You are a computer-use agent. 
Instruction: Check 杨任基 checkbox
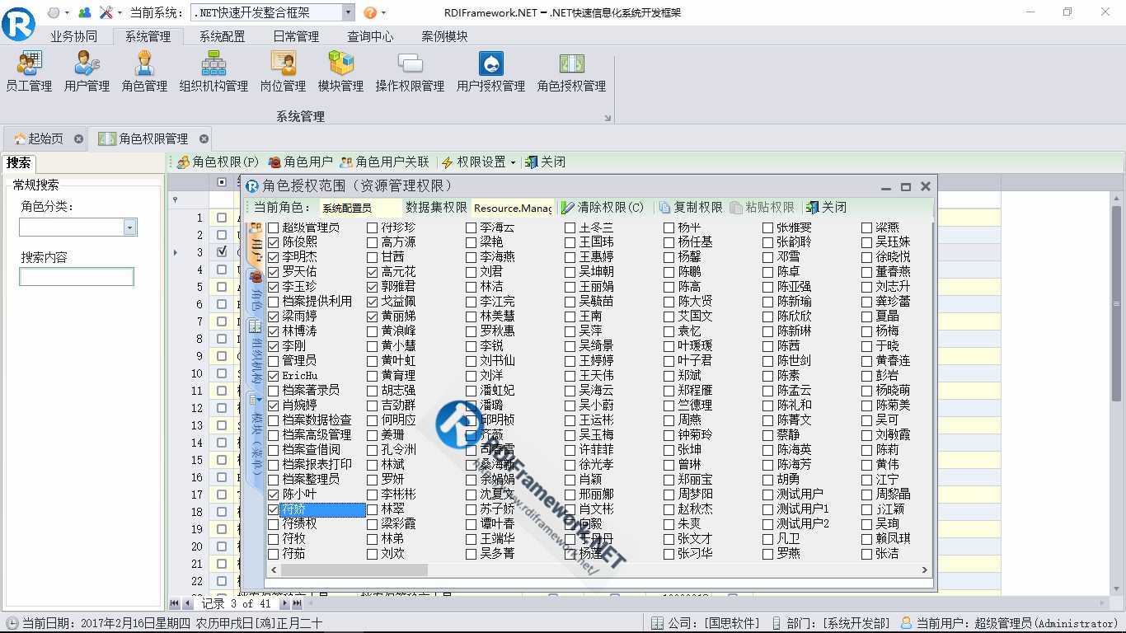(x=669, y=242)
